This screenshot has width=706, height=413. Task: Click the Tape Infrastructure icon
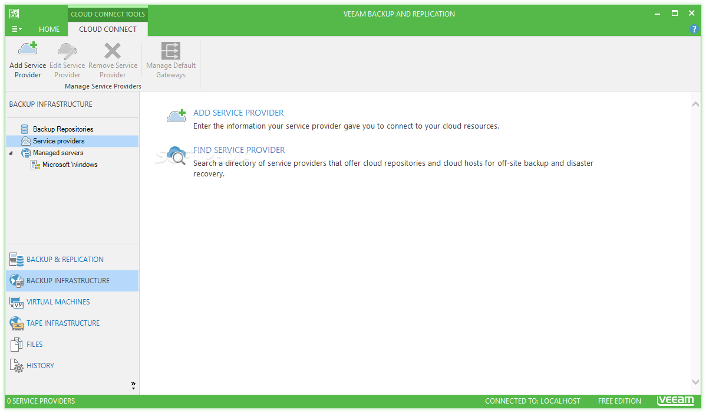[x=17, y=323]
